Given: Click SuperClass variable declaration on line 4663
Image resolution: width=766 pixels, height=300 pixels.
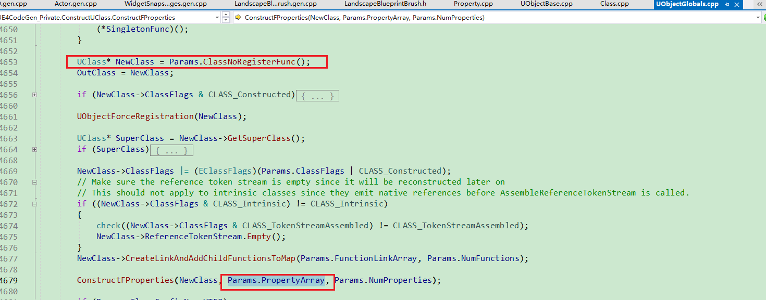Looking at the screenshot, I should point(140,138).
